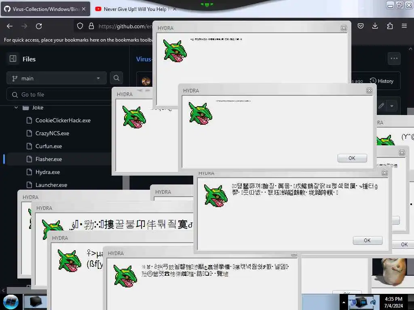Reload the page with the refresh icon

pos(39,26)
